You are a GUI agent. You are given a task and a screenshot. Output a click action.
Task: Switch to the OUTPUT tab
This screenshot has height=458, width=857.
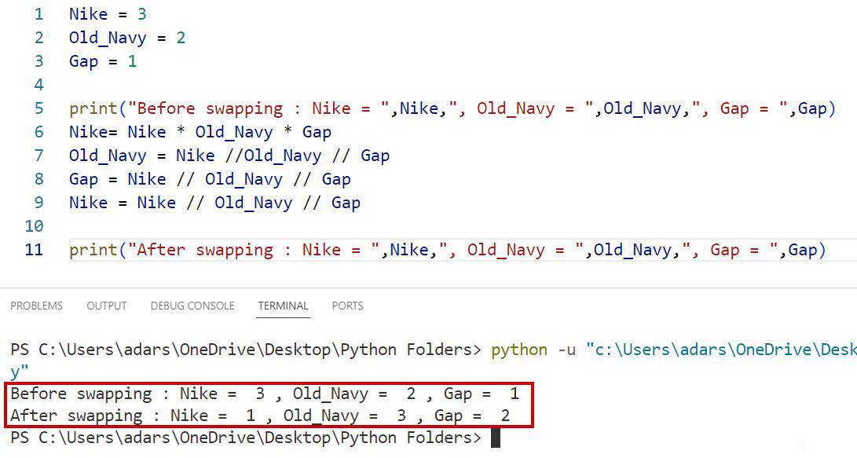tap(107, 306)
